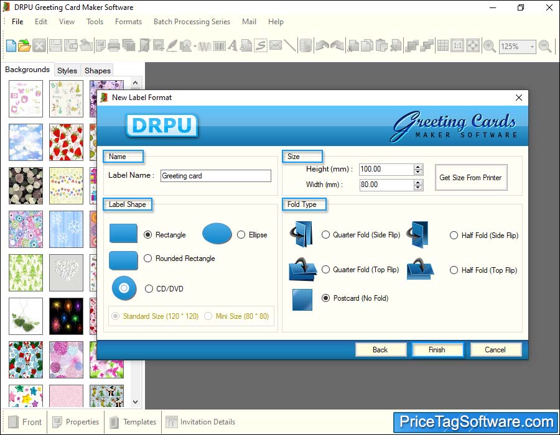Click the Finish button
Image resolution: width=560 pixels, height=435 pixels.
[x=437, y=350]
